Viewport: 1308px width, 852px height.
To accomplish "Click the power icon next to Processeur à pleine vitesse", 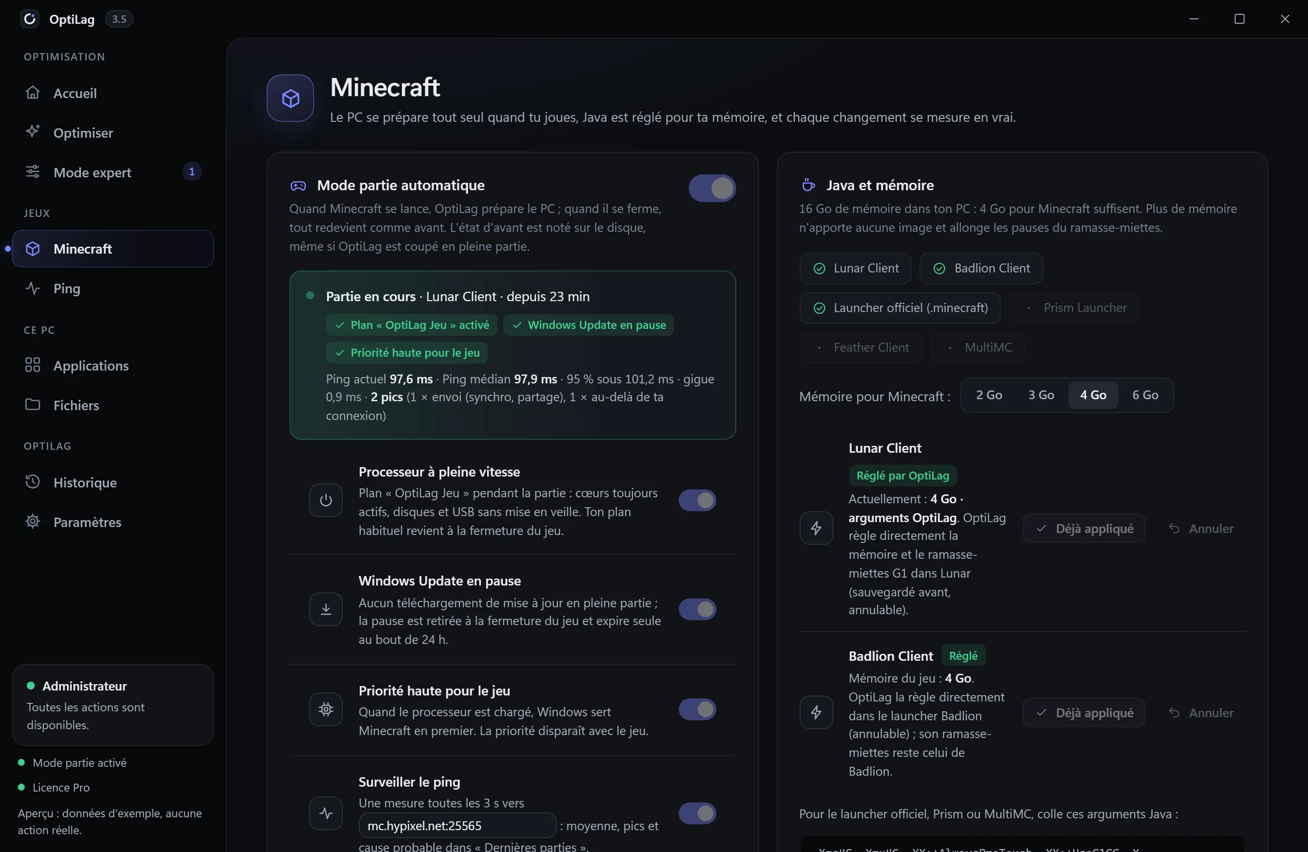I will [x=326, y=500].
